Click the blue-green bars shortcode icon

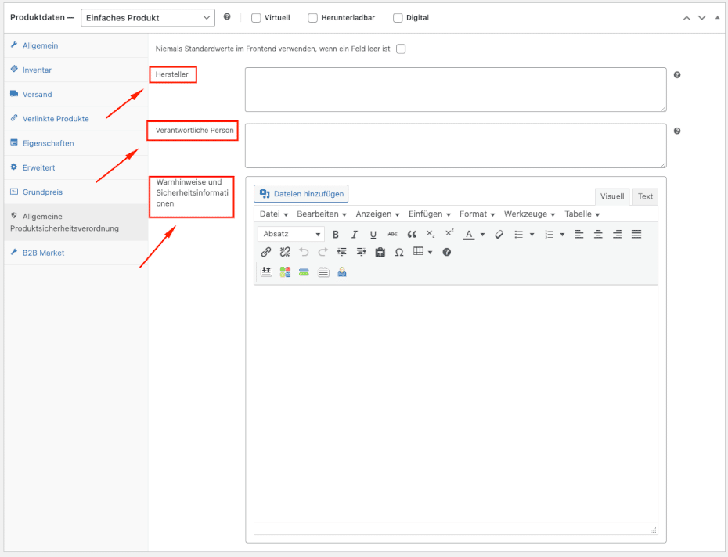click(304, 272)
